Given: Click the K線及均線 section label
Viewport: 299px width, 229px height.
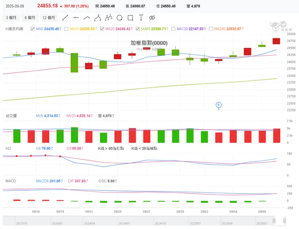Looking at the screenshot, I should [14, 29].
